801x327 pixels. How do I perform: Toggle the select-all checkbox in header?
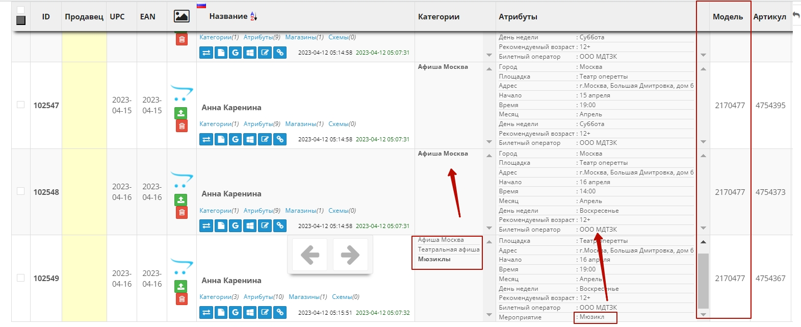click(21, 10)
